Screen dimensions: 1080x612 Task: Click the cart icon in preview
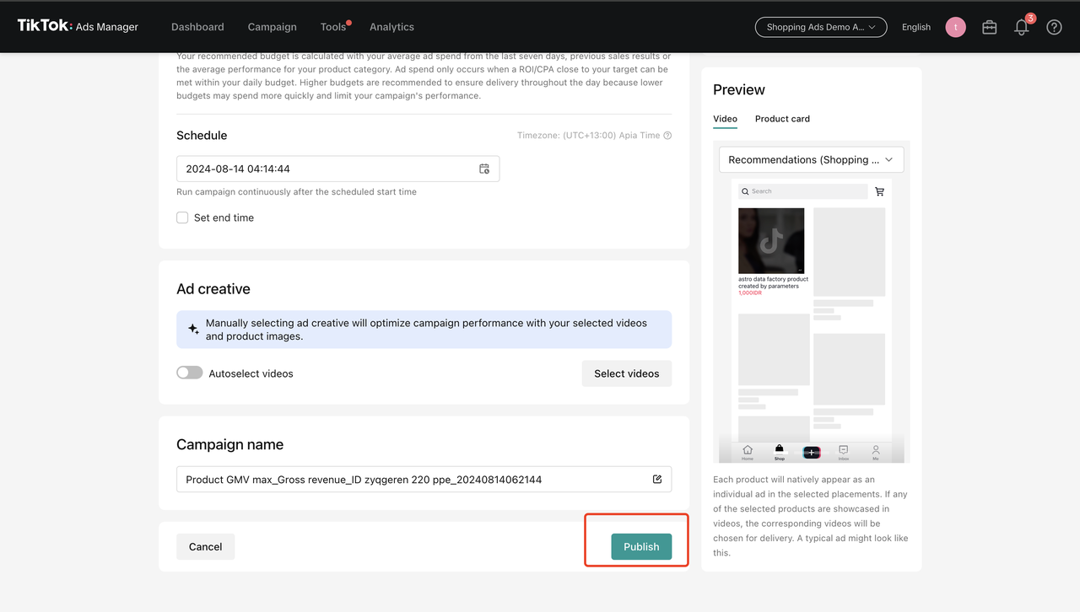pyautogui.click(x=880, y=191)
